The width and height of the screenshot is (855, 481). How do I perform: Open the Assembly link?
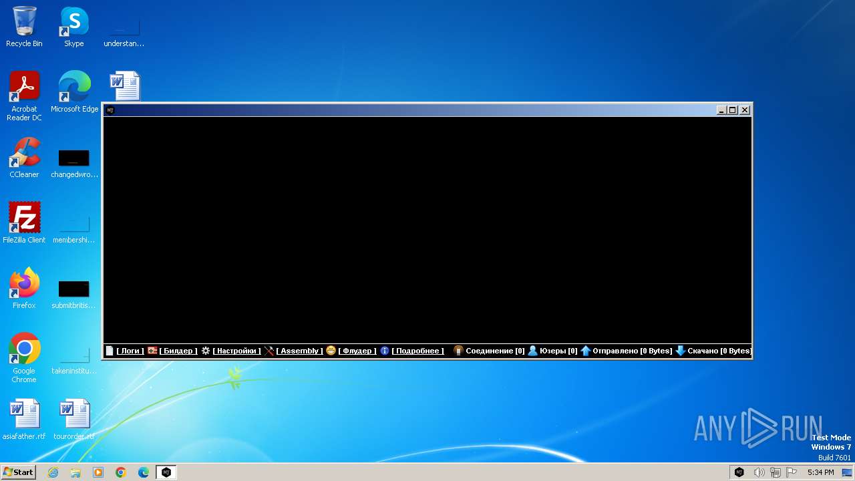click(x=299, y=351)
